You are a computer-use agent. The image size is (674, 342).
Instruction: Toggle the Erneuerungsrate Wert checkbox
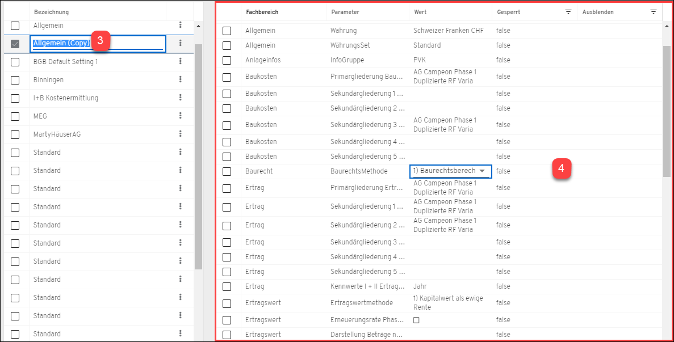pyautogui.click(x=416, y=320)
